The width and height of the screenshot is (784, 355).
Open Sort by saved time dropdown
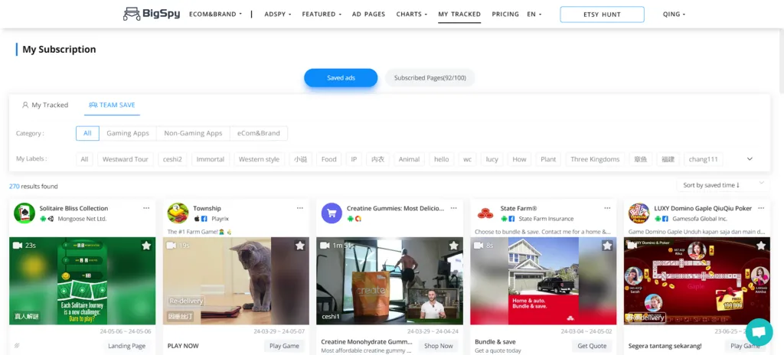[723, 185]
